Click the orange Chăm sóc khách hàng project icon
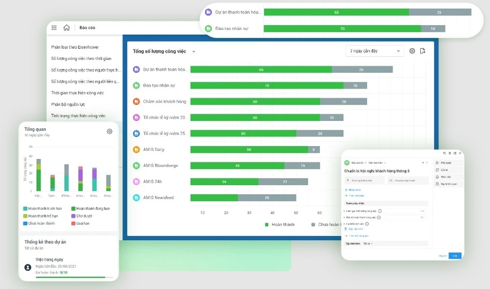The image size is (490, 289). coord(136,101)
